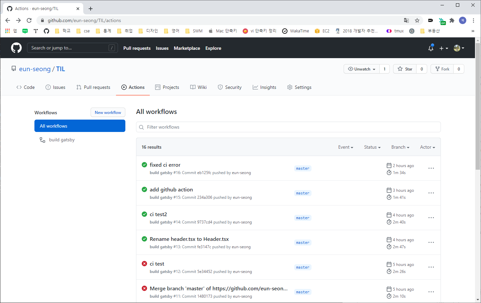Focus the 'Search or jump to' field
Viewport: 481px width, 303px height.
click(x=73, y=48)
